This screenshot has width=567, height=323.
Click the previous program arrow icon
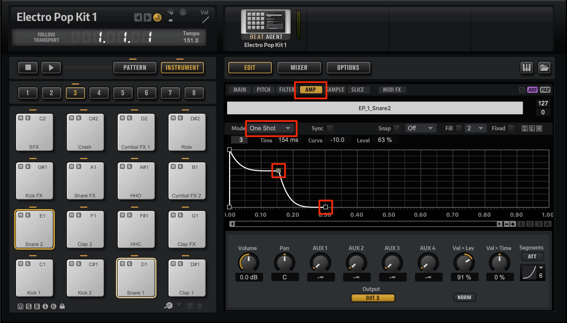click(x=138, y=18)
